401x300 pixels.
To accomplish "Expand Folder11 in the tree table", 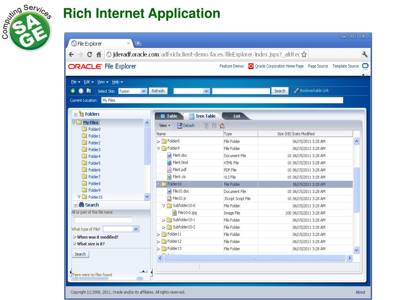I will point(158,234).
